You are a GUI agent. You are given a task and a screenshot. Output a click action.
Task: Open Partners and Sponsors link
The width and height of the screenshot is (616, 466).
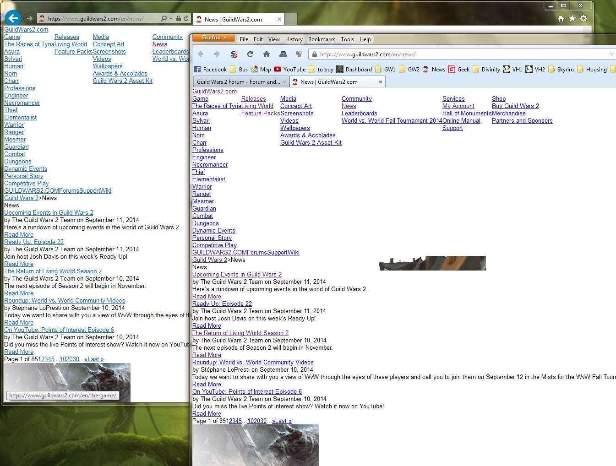[x=522, y=121]
